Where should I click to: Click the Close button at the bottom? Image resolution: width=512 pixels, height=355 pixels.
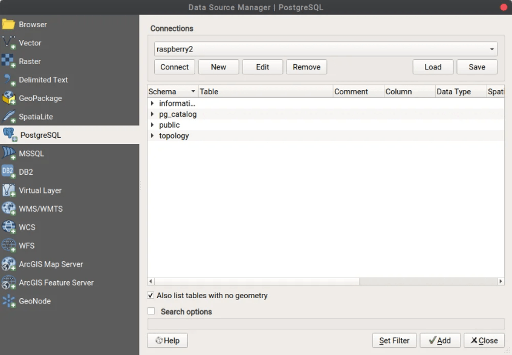484,340
